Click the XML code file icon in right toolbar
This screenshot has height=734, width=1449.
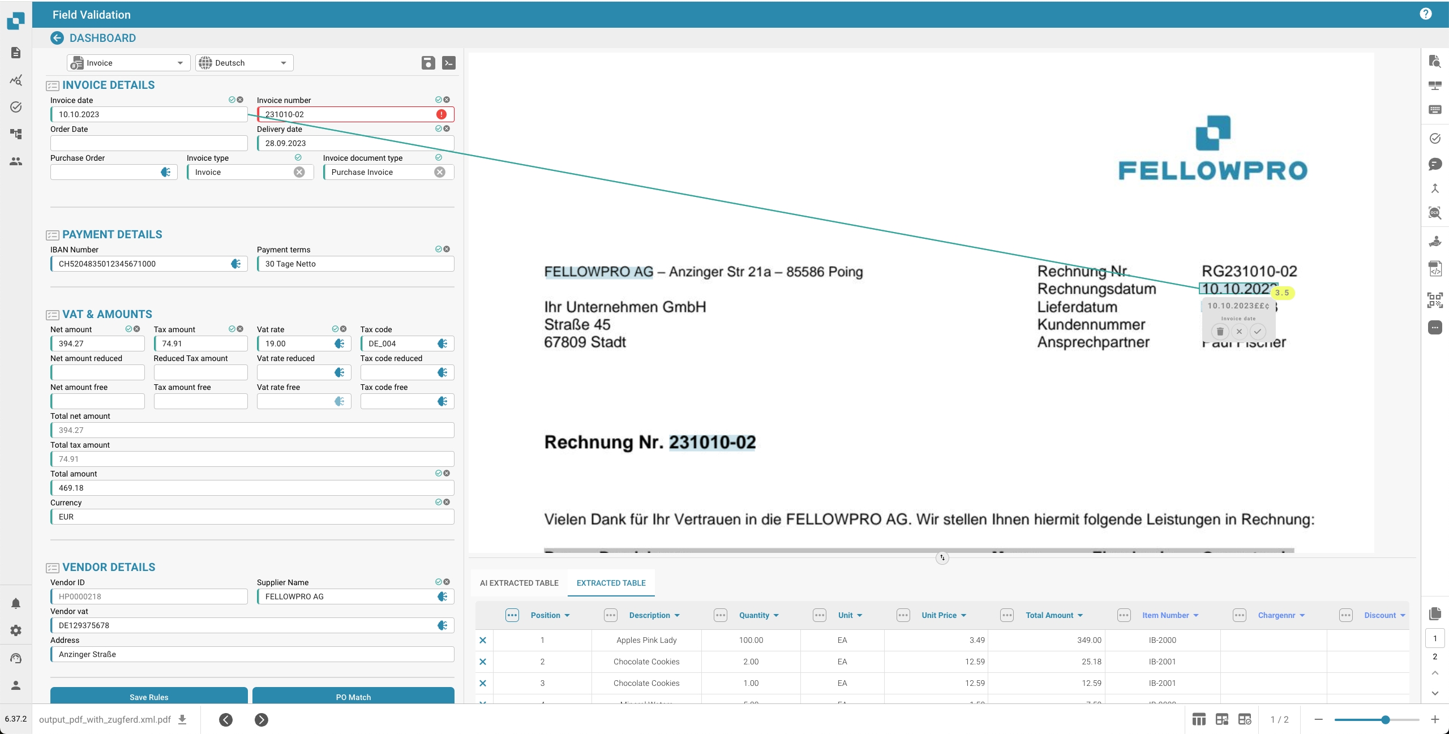pos(1435,268)
